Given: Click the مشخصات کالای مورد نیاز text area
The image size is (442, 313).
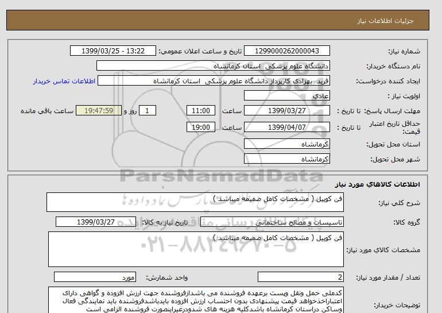Looking at the screenshot, I should pyautogui.click(x=196, y=249).
